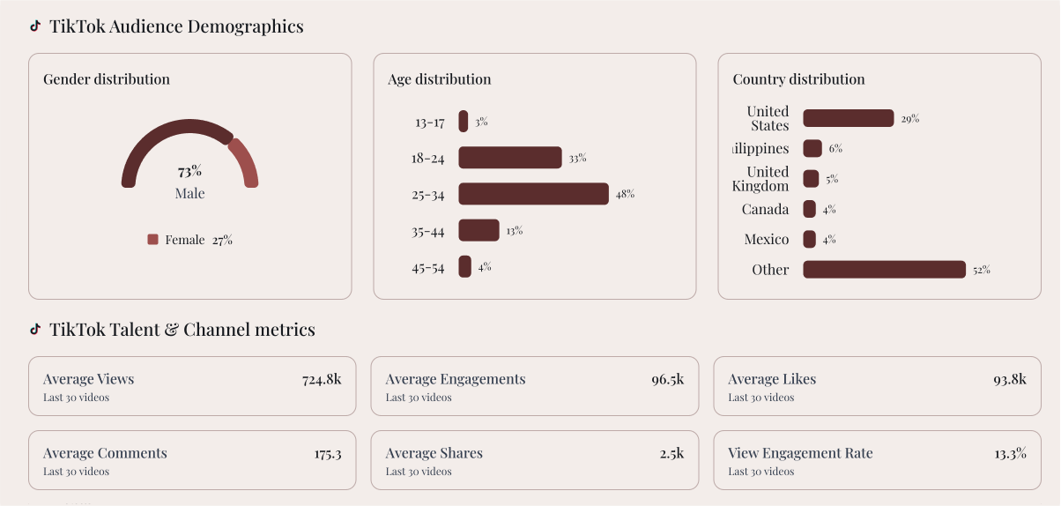
Task: Click the 35-44 age bar
Action: (479, 230)
